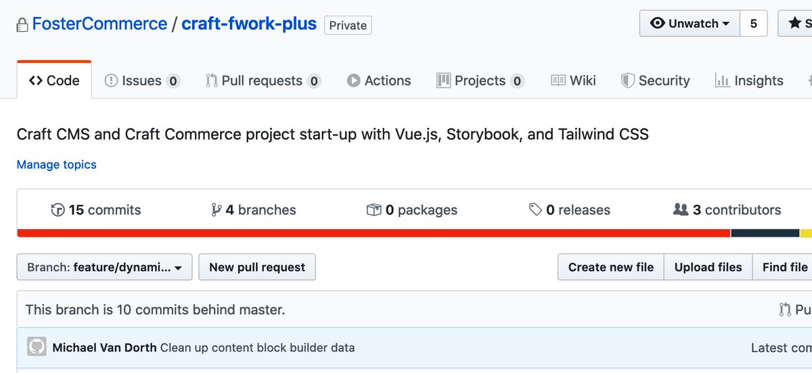Click the Security shield icon
812x373 pixels.
[x=628, y=81]
